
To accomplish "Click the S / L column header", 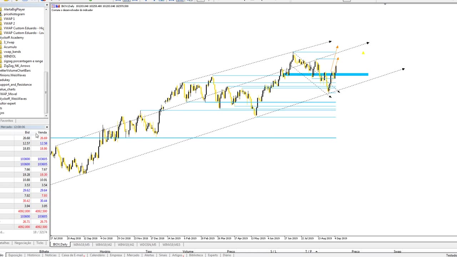I will [x=273, y=251].
